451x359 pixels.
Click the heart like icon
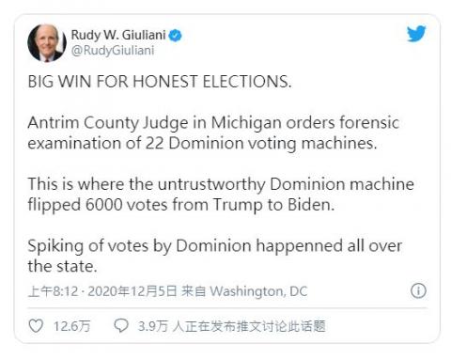[36, 326]
